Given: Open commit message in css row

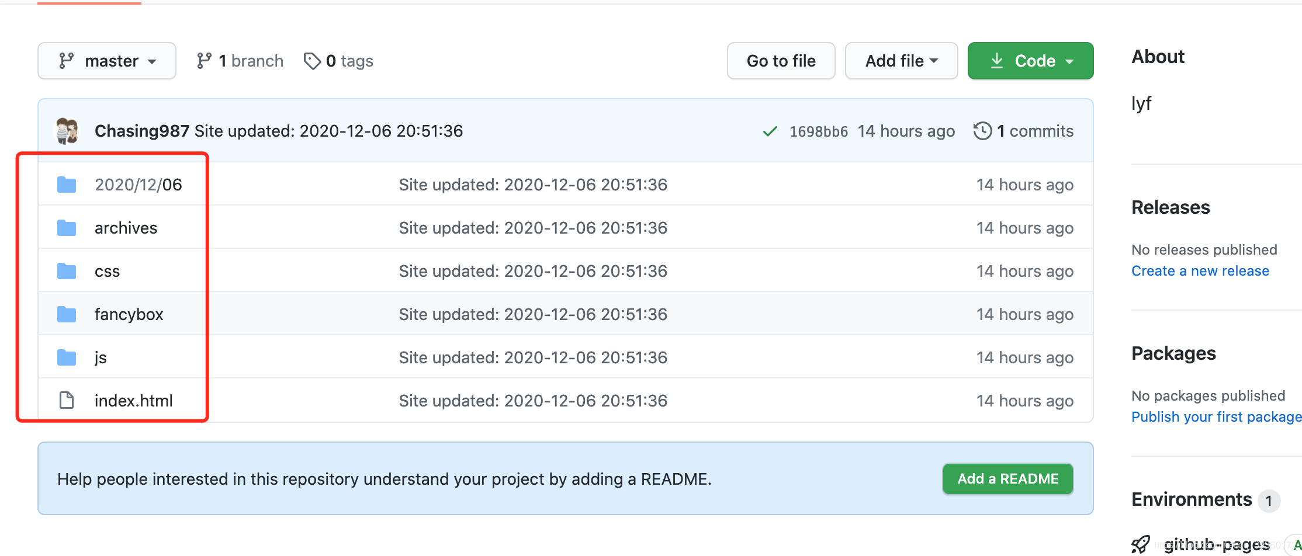Looking at the screenshot, I should 533,271.
